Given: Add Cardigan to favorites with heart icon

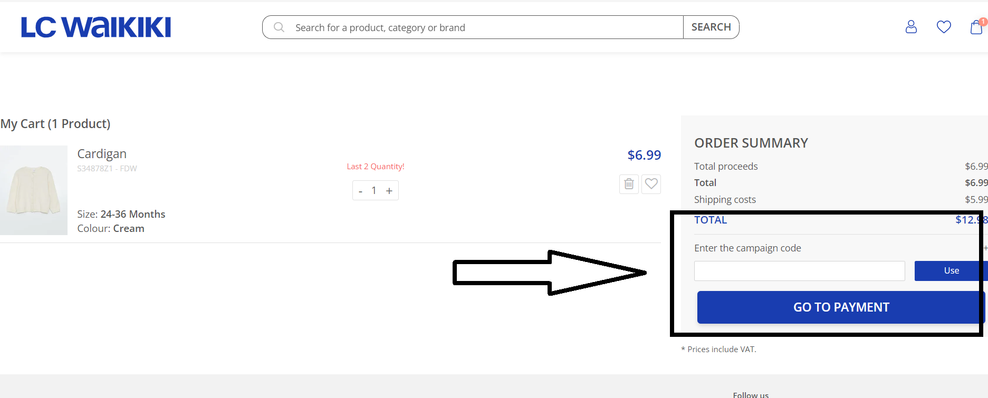Looking at the screenshot, I should (651, 184).
